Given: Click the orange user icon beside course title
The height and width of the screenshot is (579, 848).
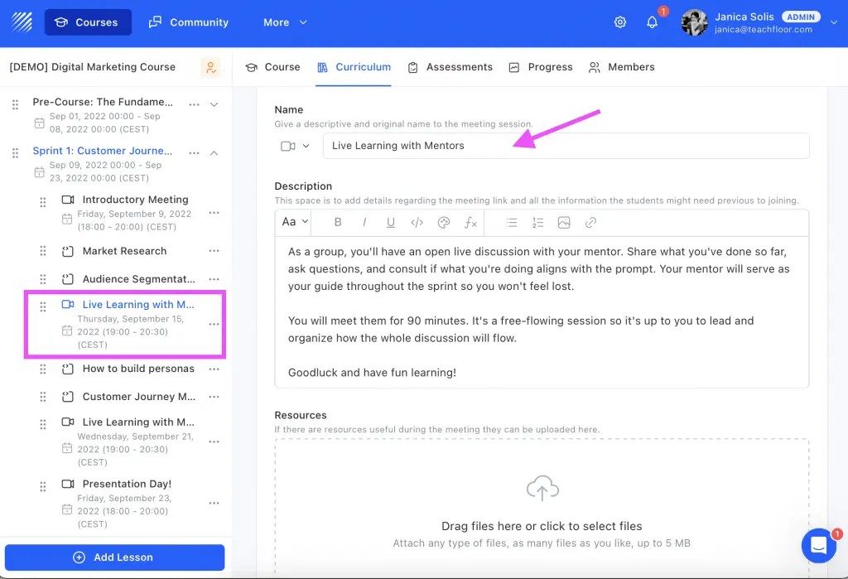Looking at the screenshot, I should tap(210, 67).
